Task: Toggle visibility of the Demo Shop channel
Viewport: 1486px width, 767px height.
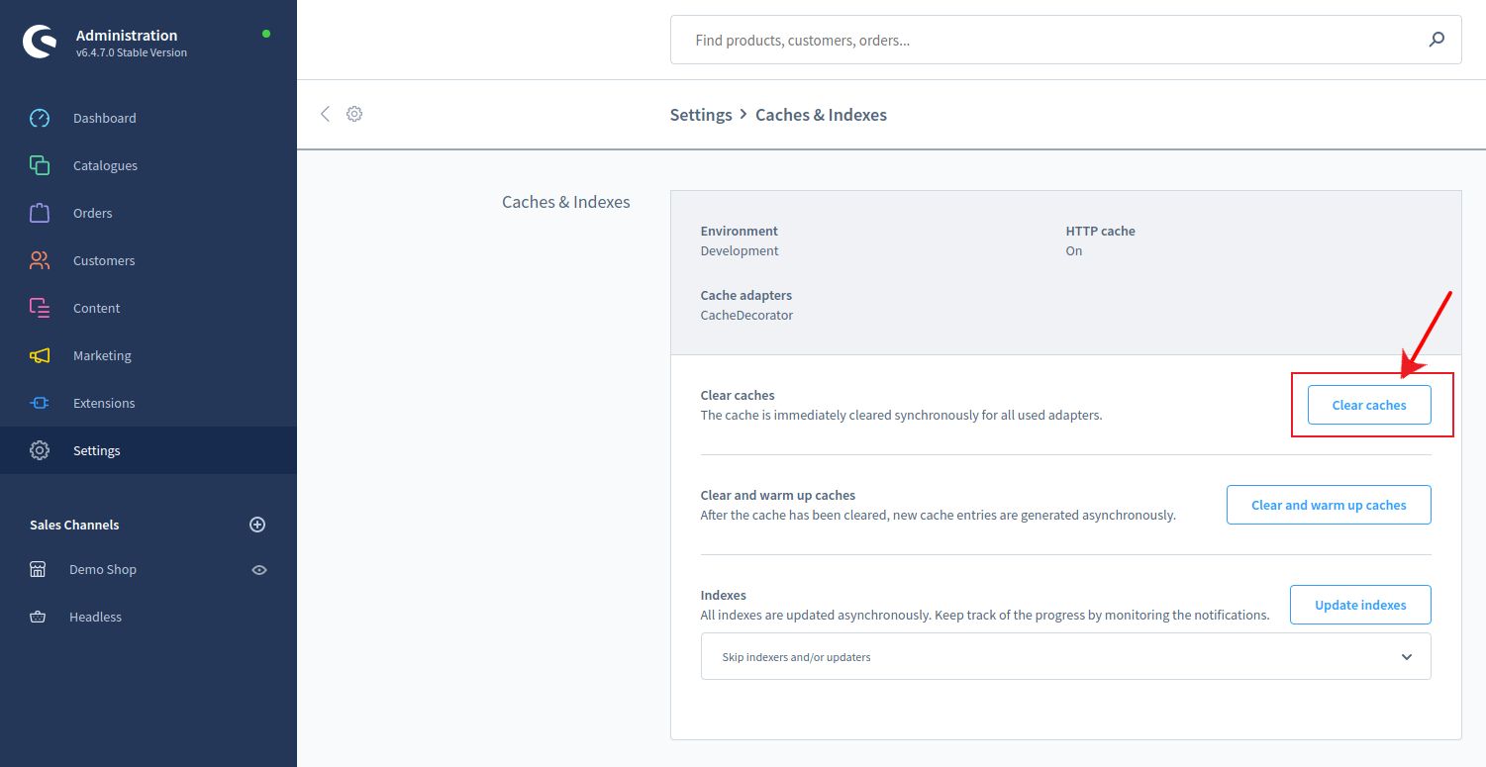Action: click(258, 569)
